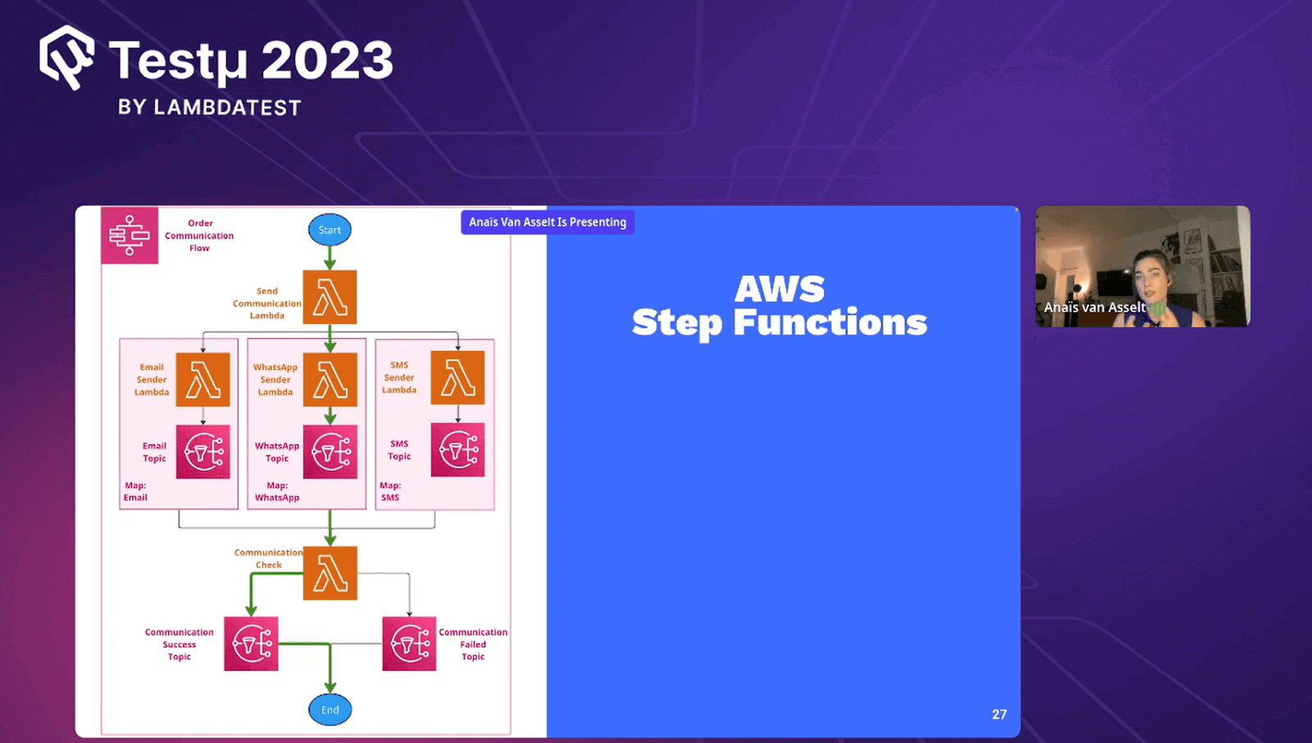This screenshot has width=1312, height=743.
Task: Click the 'WhatsApp Topic' label
Action: point(277,452)
